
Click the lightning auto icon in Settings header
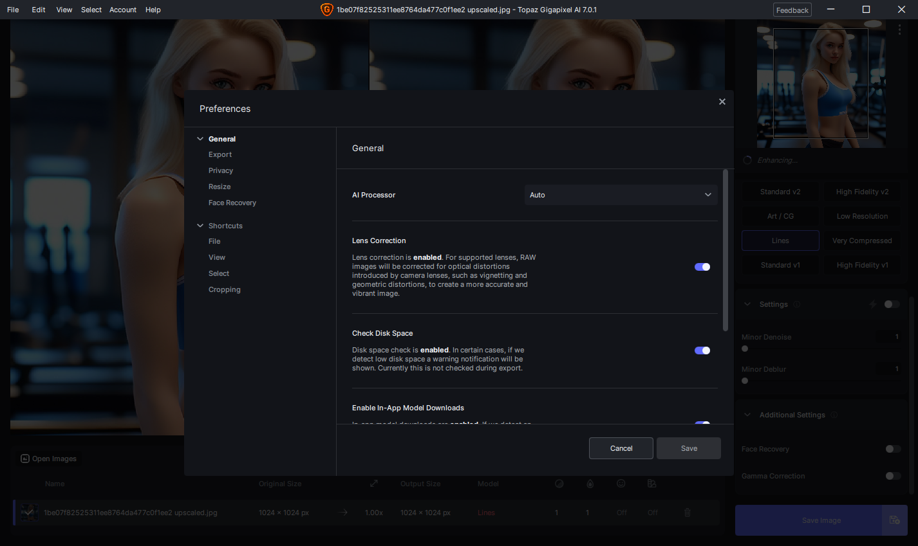coord(874,304)
